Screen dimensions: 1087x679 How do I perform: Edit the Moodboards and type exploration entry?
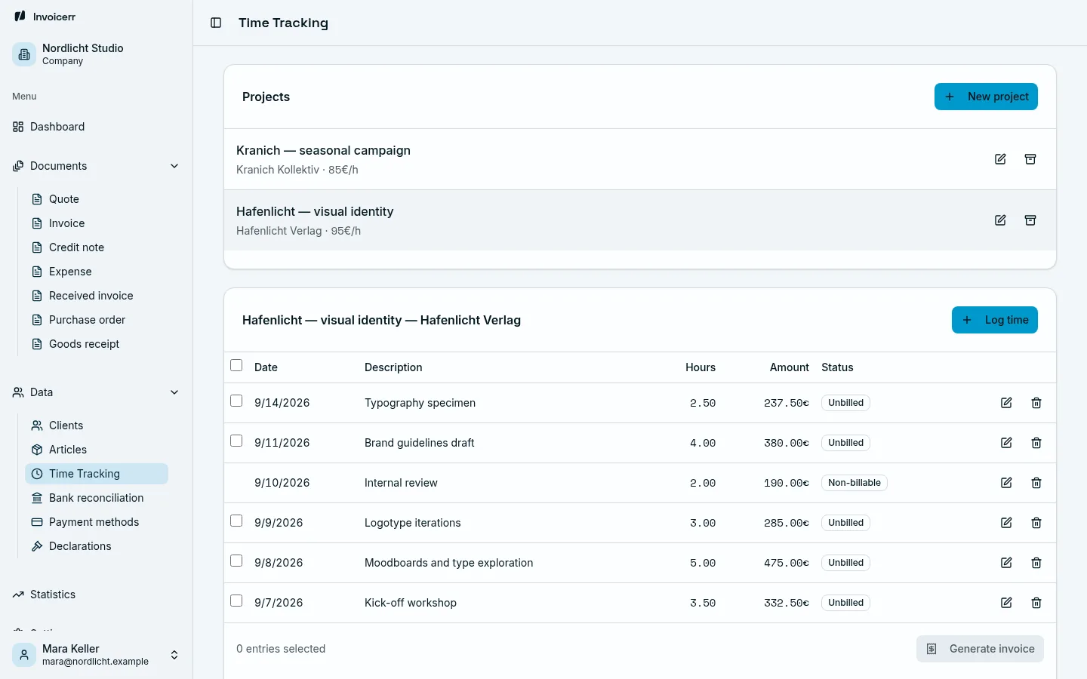coord(1006,563)
